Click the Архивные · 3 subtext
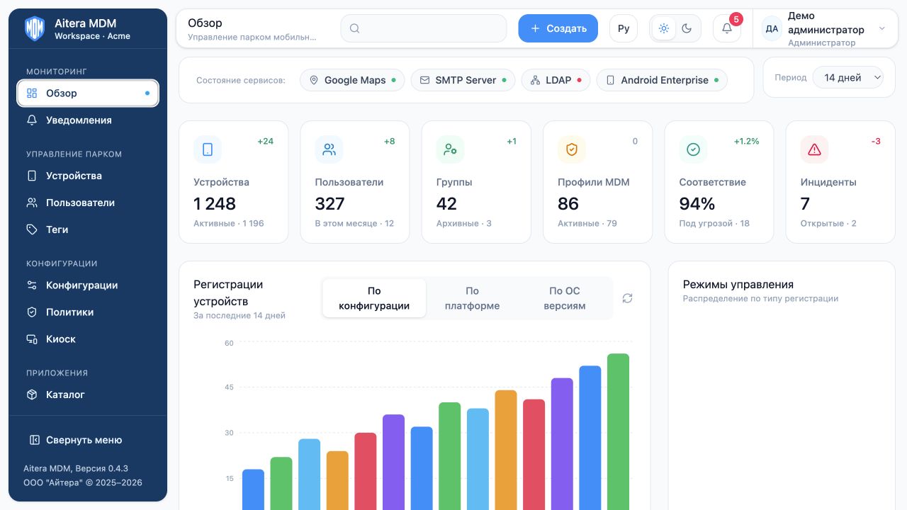Viewport: 907px width, 510px height. (464, 223)
